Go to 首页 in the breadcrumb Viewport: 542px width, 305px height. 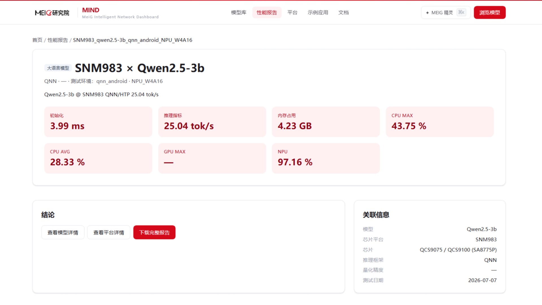coord(37,40)
